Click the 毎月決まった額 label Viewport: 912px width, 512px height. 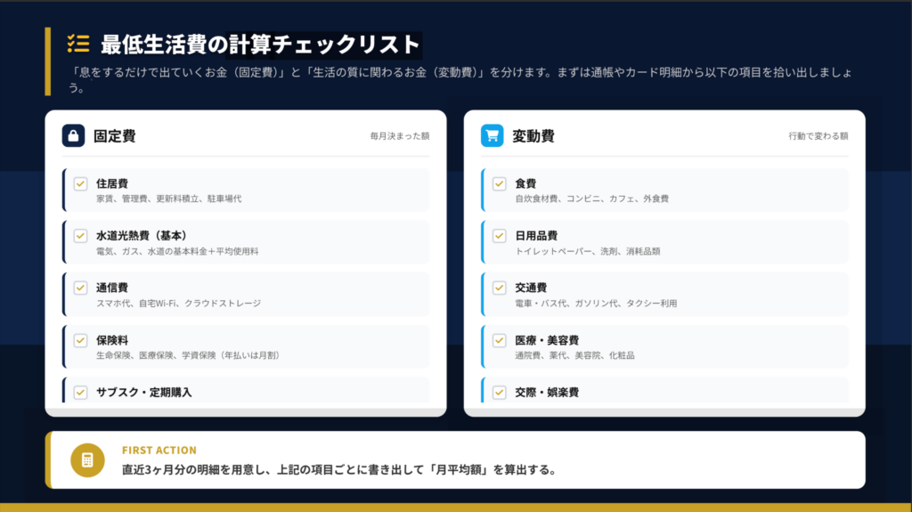tap(400, 136)
